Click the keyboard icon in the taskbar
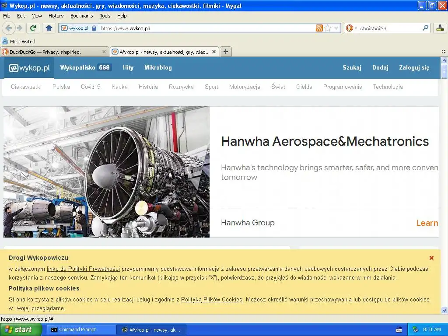This screenshot has width=448, height=336. [399, 330]
